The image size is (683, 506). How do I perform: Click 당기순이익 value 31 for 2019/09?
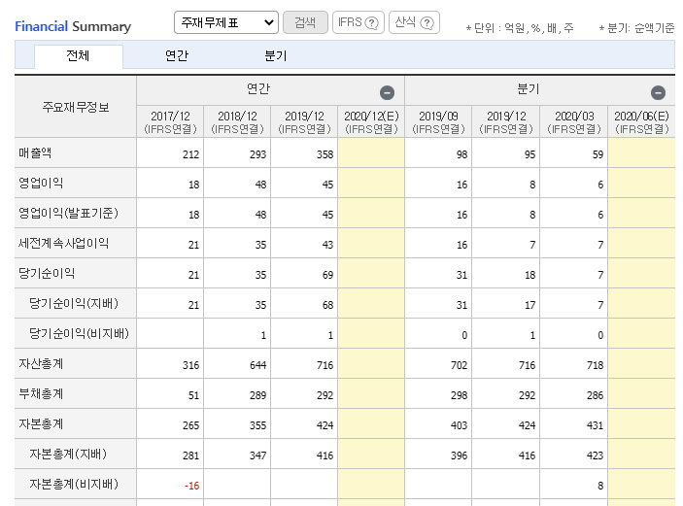pos(461,275)
